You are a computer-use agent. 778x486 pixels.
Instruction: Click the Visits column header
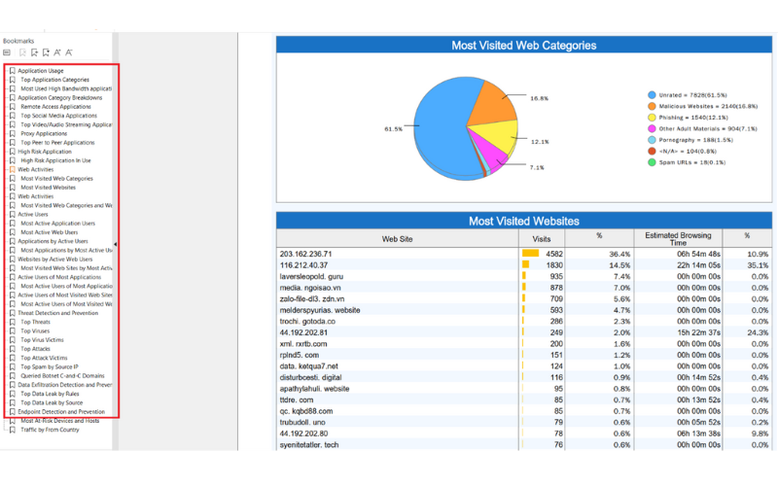542,239
